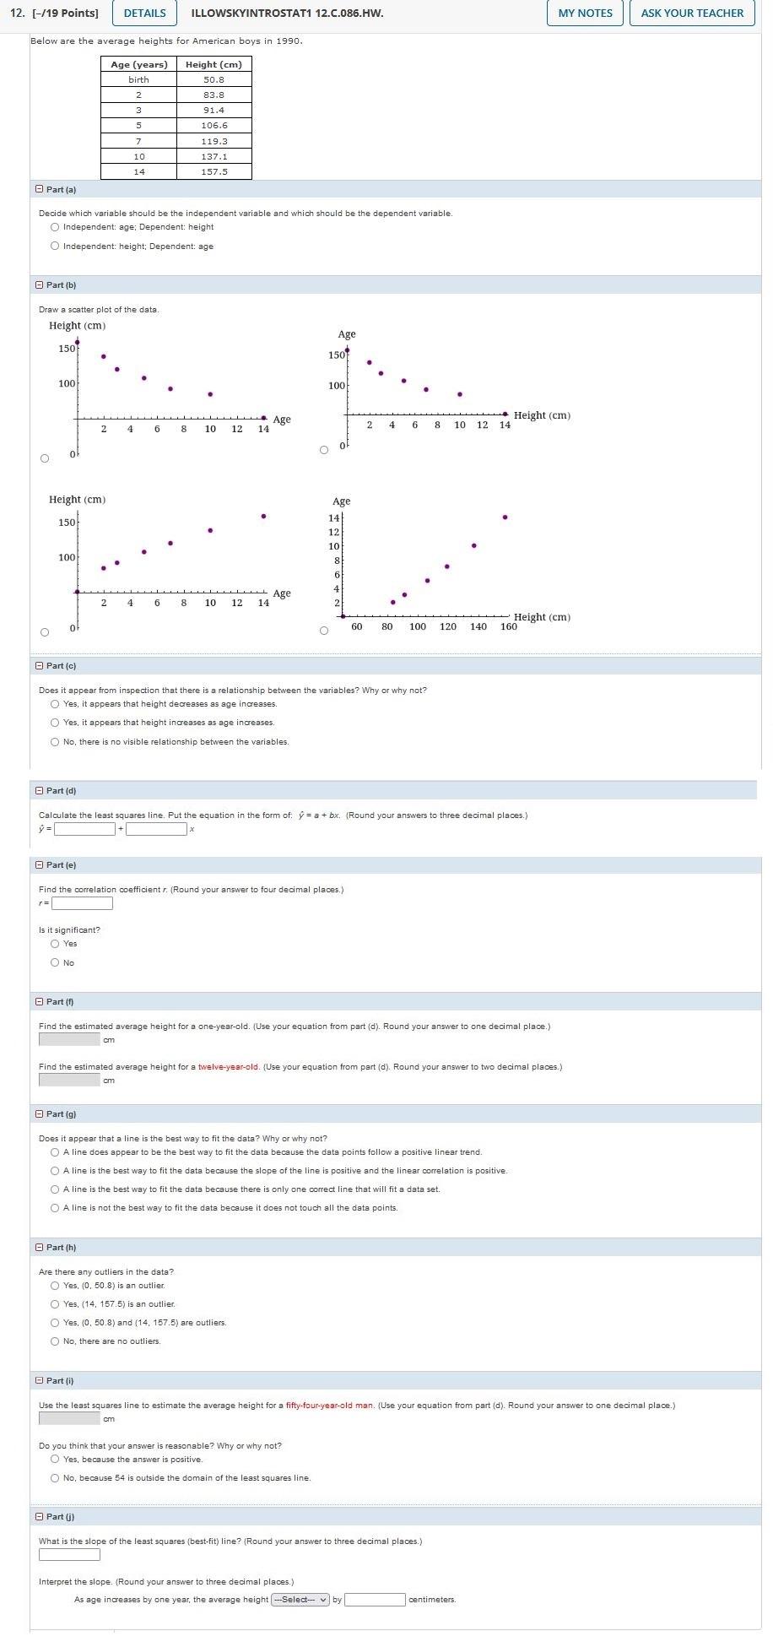Collapse the Part (d) section
The image size is (773, 1647).
(x=39, y=790)
